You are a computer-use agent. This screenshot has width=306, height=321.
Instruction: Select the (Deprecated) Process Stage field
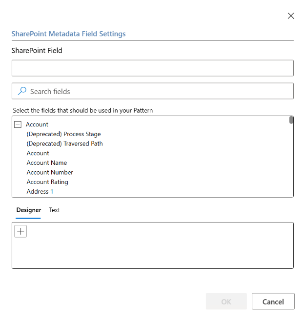click(x=63, y=134)
